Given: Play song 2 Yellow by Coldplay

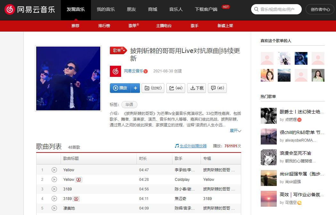Looking at the screenshot, I should (54, 180).
